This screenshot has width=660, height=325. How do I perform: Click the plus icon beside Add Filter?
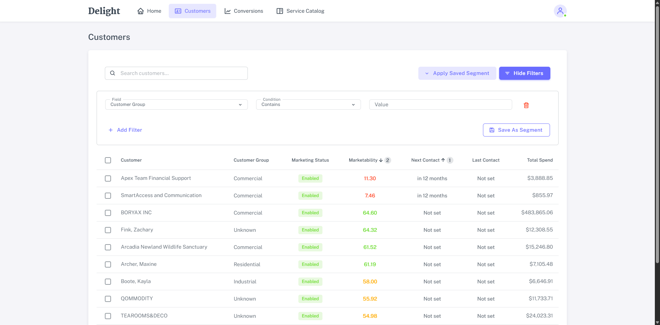tap(111, 130)
